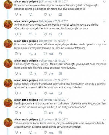Like the tweet with 221 likes
The image size is (109, 135).
(45, 113)
